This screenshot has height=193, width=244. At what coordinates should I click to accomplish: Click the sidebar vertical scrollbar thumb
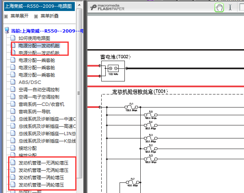(79, 93)
